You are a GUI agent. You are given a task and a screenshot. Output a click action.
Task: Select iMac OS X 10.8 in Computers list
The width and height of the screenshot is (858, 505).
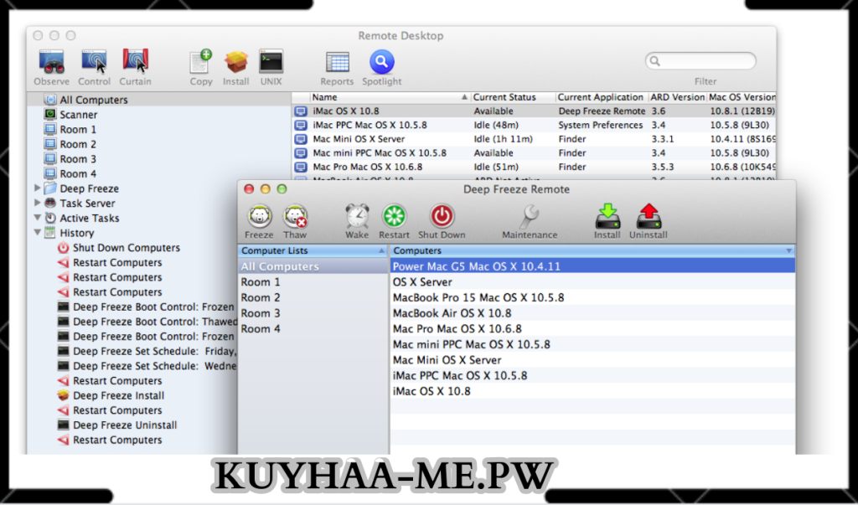[x=592, y=390]
